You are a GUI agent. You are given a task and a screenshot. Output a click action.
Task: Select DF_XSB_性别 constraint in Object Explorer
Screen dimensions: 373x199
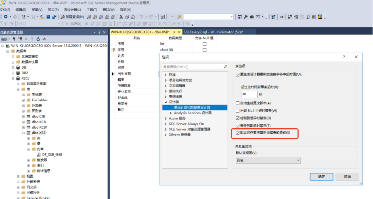tap(52, 155)
